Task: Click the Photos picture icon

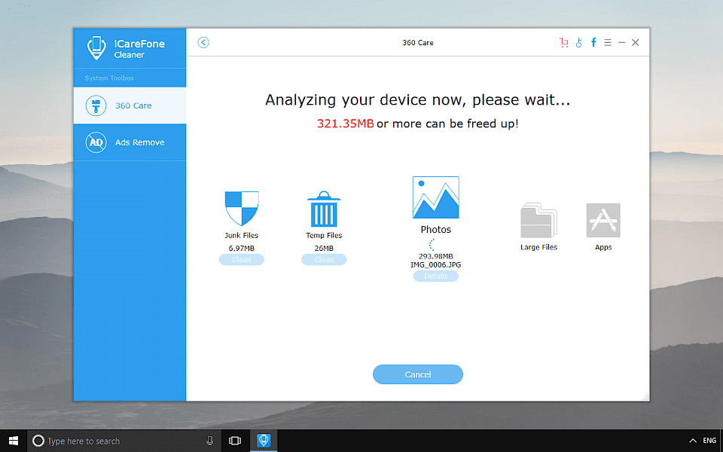Action: pos(436,197)
